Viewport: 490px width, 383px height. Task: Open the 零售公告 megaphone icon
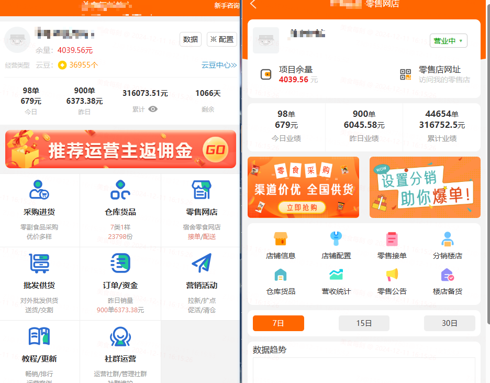coord(392,275)
